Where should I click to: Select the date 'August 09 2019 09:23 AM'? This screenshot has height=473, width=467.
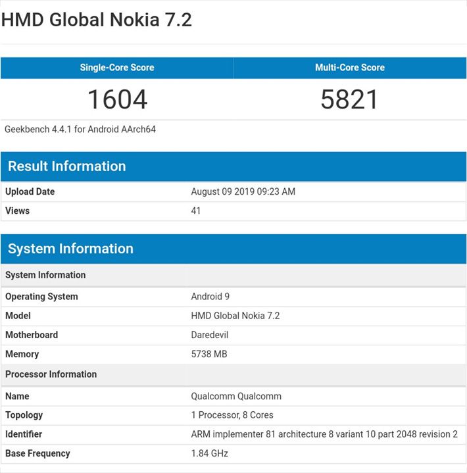pyautogui.click(x=243, y=191)
